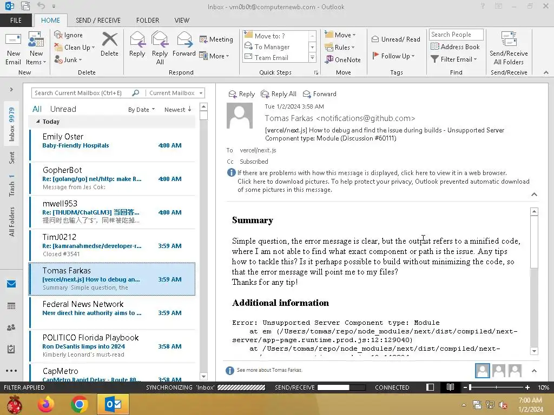Open the FILE tab
Screen dimensions: 554x415
16,20
